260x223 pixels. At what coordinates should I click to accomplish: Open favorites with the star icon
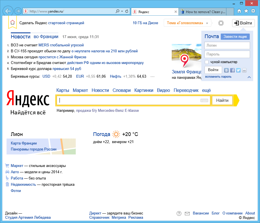tap(246, 11)
